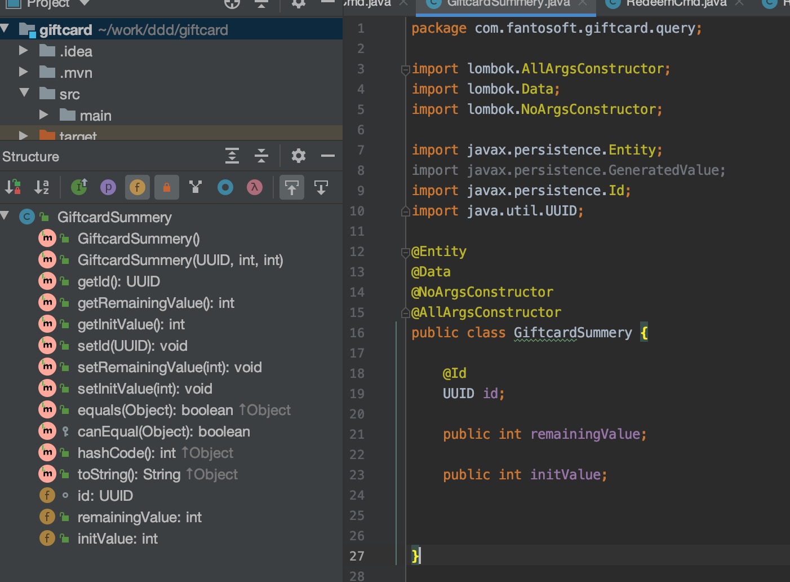Select toString(): String method

coord(129,474)
